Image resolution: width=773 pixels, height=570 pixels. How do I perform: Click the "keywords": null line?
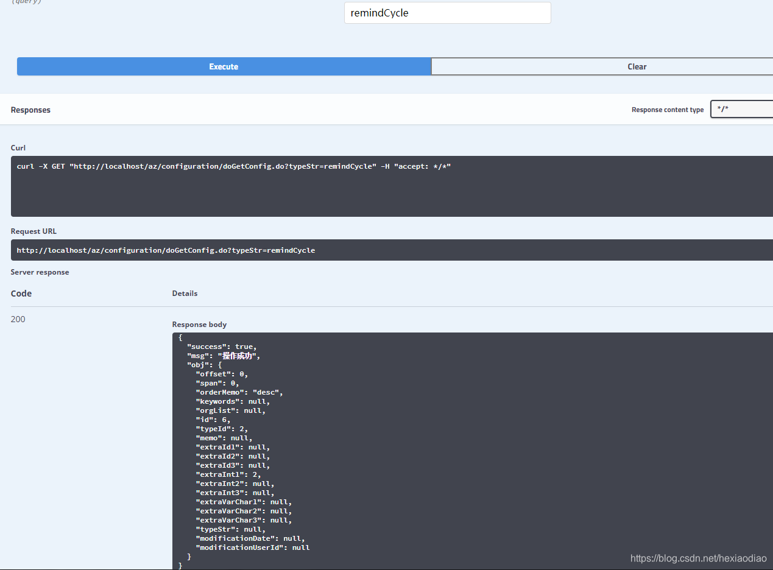[233, 401]
